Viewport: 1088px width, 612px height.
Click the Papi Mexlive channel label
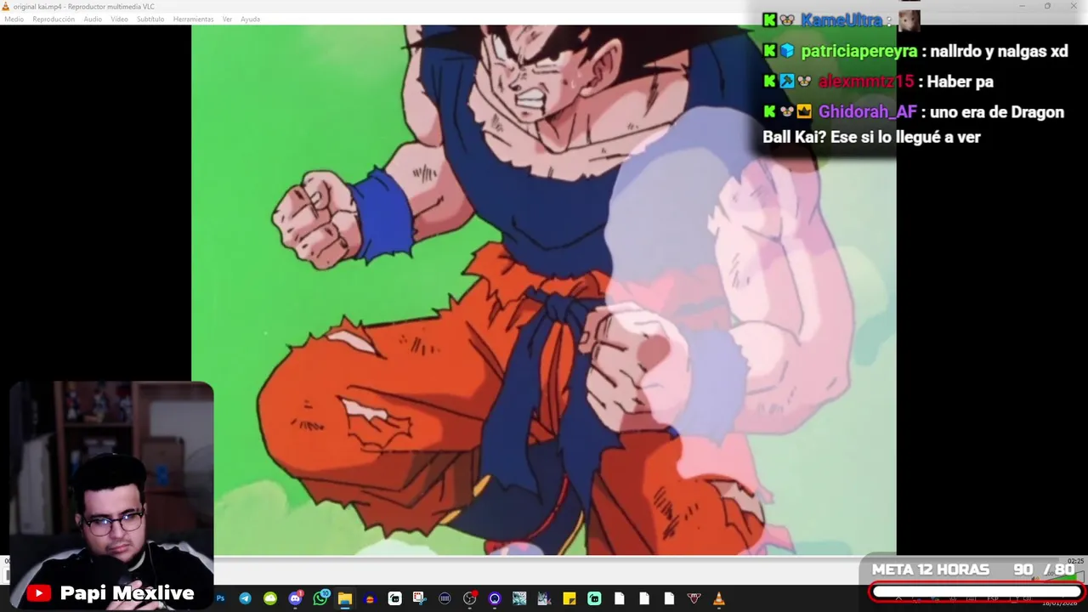(127, 593)
